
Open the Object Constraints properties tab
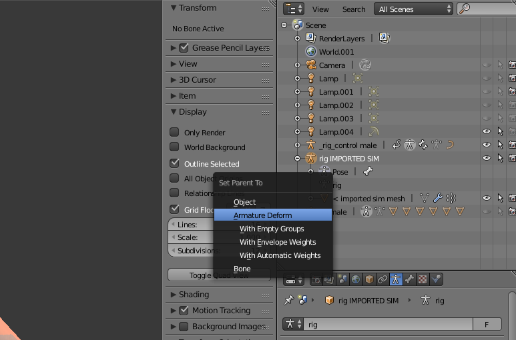[x=382, y=279]
